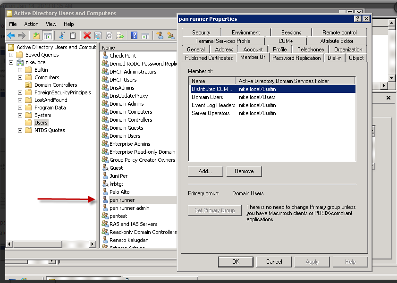Click the group icon beside Enterprise Admins
This screenshot has width=397, height=283.
105,144
